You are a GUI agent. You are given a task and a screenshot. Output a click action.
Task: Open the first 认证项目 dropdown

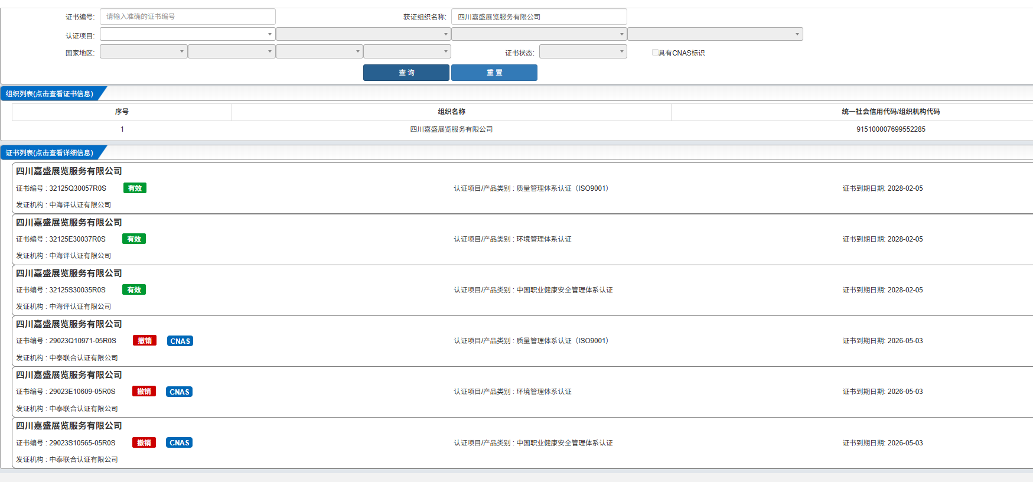(x=187, y=34)
